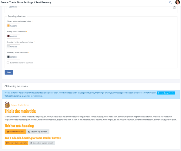Screen dimensions: 181x151
Task: Click icon in Secondary button (small)
Action: click(31, 143)
